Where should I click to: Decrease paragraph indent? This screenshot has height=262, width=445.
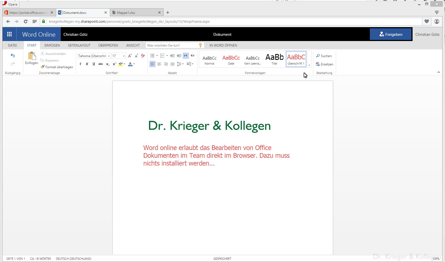pos(172,56)
